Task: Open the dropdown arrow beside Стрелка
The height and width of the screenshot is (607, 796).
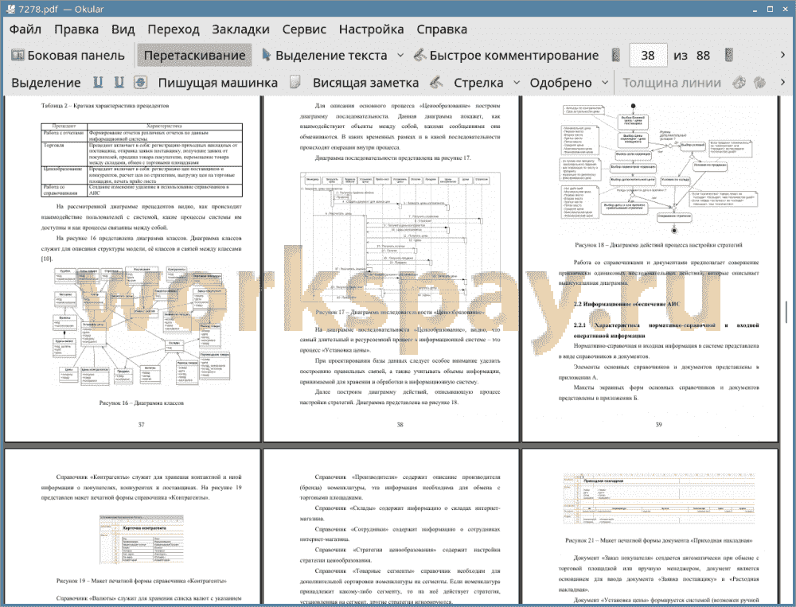Action: point(517,82)
